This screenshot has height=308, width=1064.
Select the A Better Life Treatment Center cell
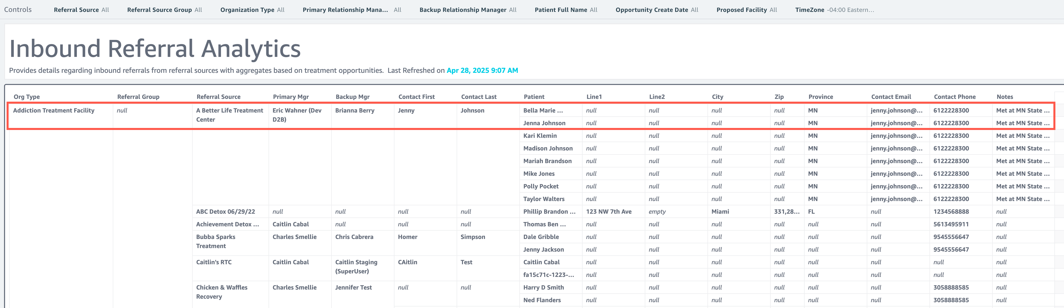[229, 115]
